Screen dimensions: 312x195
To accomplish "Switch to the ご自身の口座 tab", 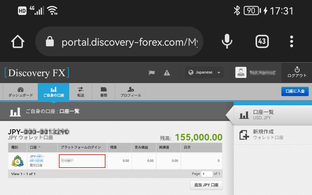I will [x=53, y=92].
